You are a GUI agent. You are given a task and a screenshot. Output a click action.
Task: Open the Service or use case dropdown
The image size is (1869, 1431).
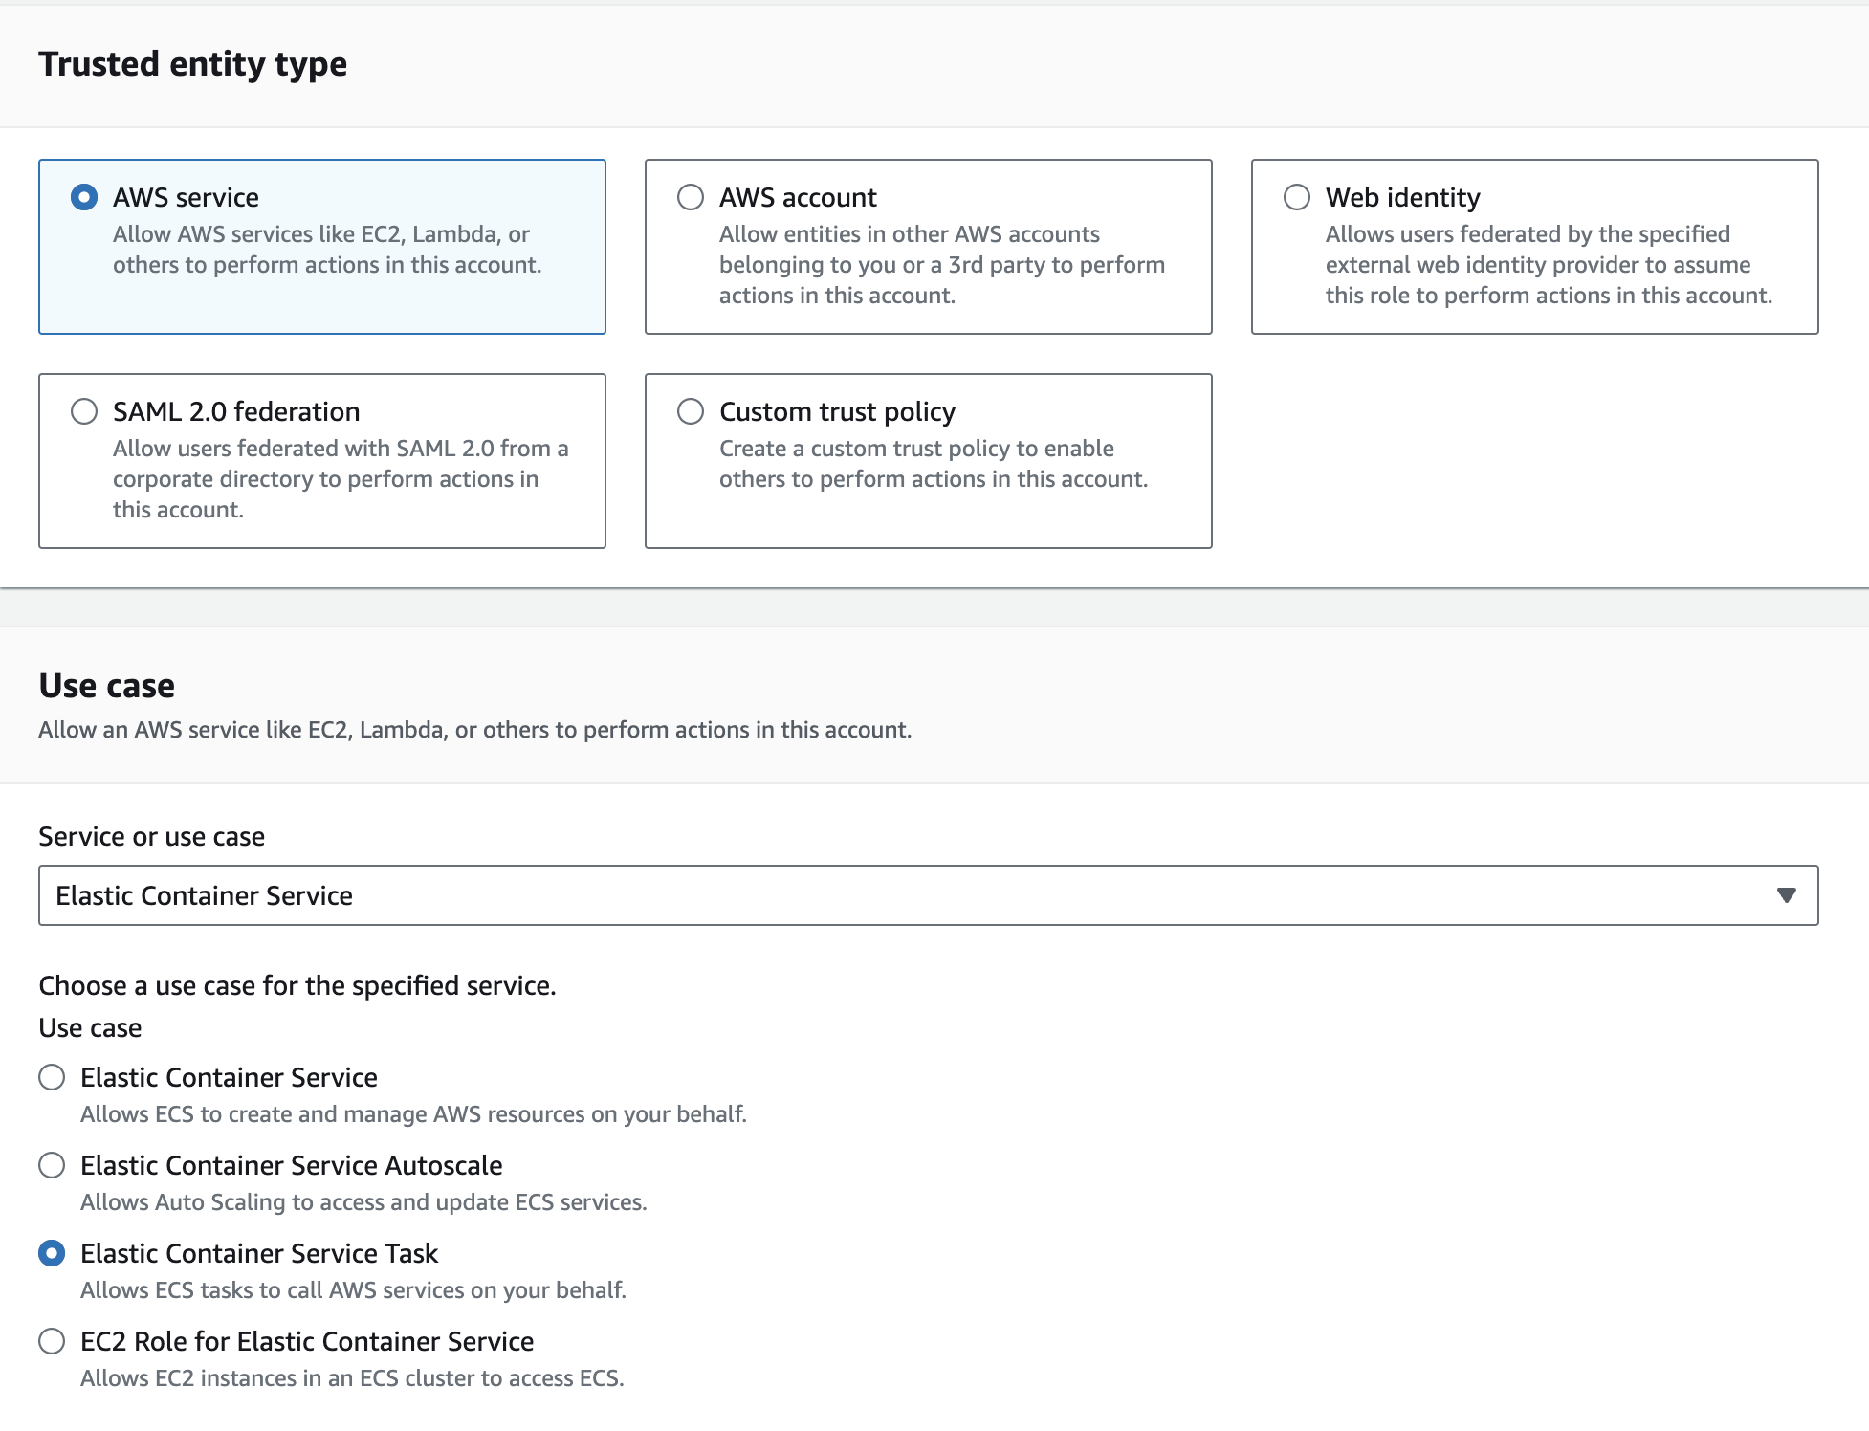tap(928, 895)
